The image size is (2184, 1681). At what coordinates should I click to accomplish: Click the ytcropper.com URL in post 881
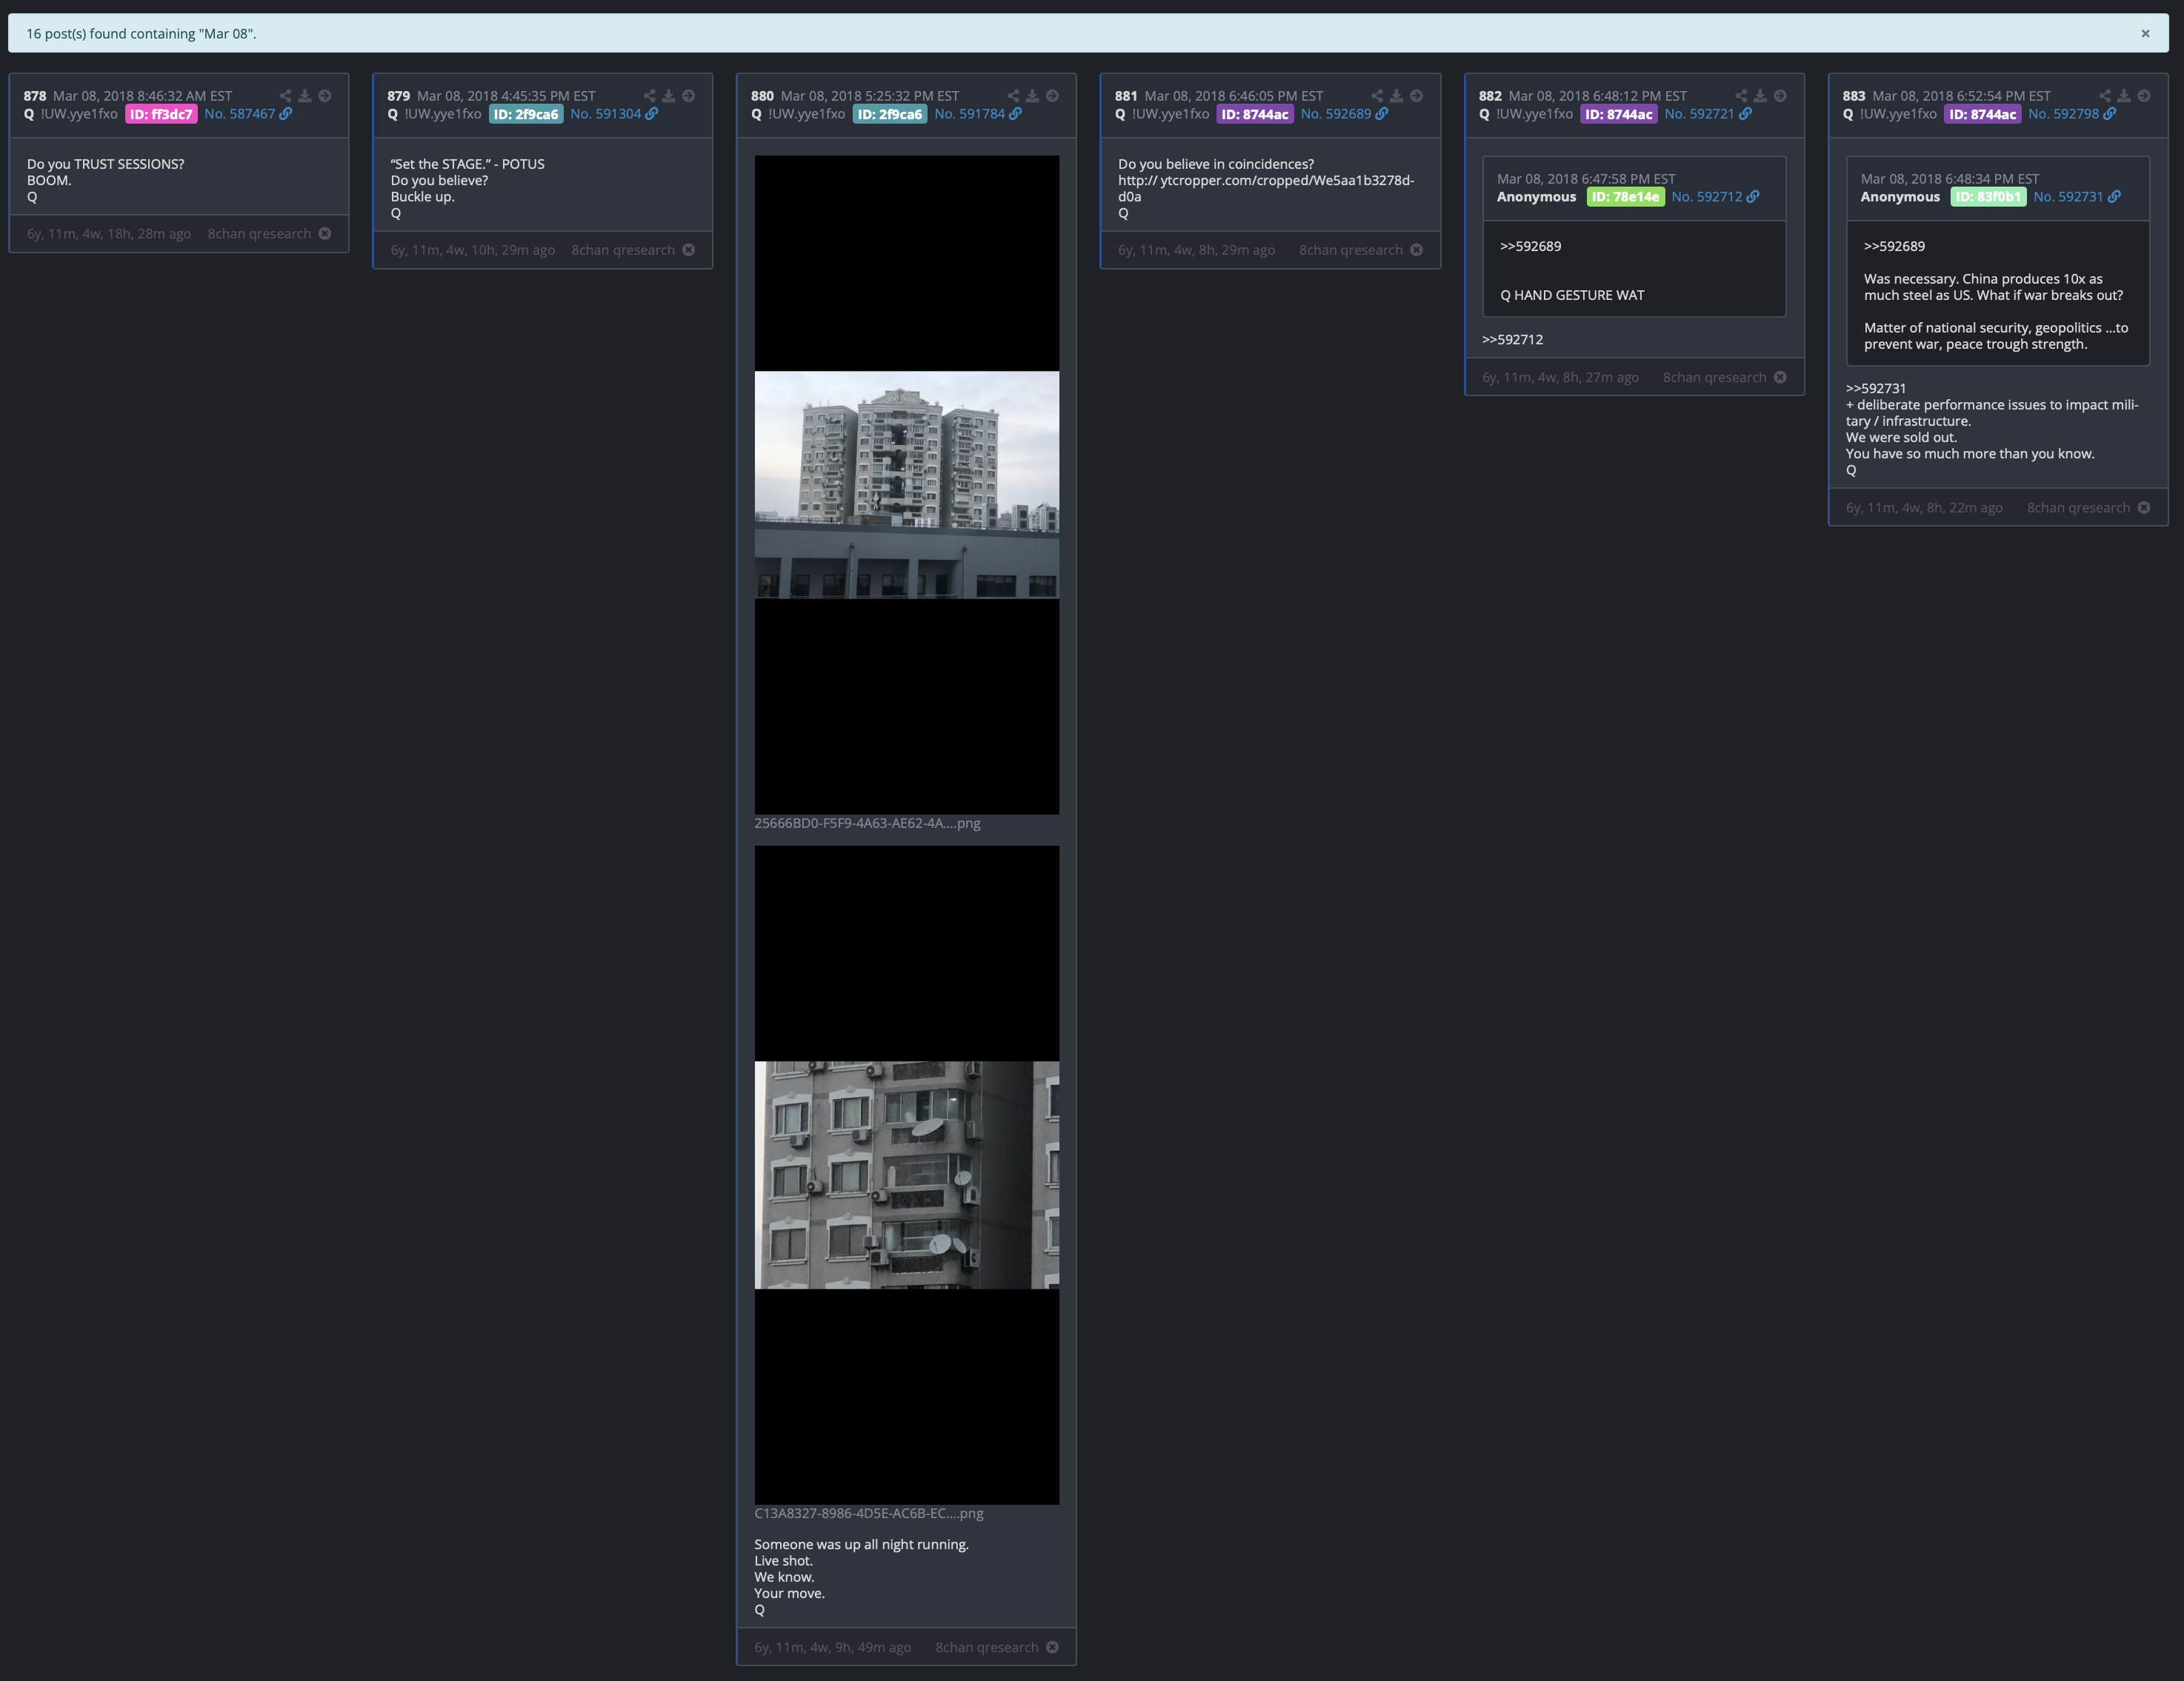pyautogui.click(x=1266, y=188)
